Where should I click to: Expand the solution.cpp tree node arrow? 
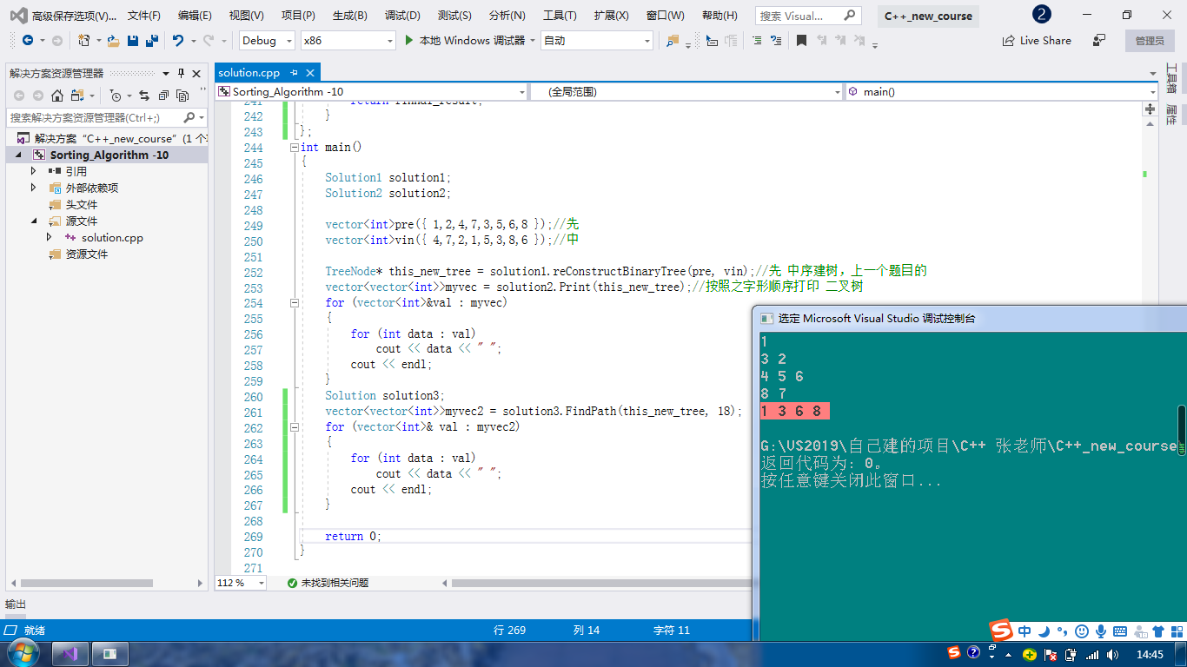pos(50,237)
